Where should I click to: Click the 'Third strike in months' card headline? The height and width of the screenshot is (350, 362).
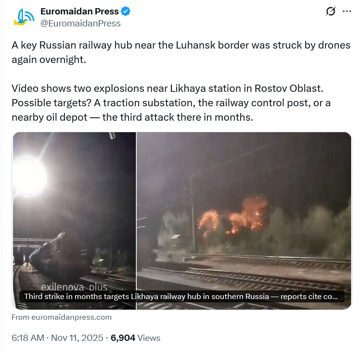coord(181,296)
